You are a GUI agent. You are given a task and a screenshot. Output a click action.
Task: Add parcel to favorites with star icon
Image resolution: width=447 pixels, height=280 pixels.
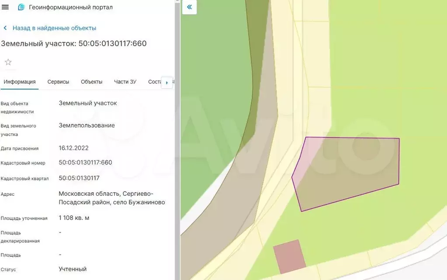(x=8, y=62)
